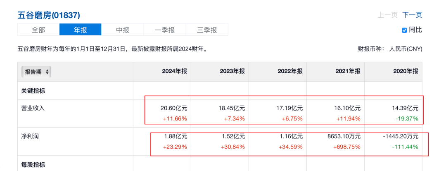Select the 关键指标 section row
Screen dimensions: 446x171
tap(33, 90)
